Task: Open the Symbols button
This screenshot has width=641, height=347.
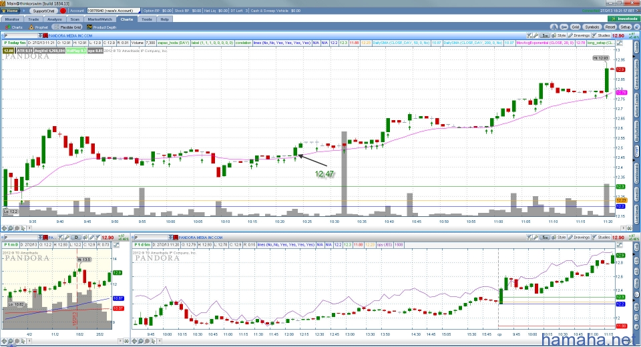Action: pyautogui.click(x=592, y=27)
